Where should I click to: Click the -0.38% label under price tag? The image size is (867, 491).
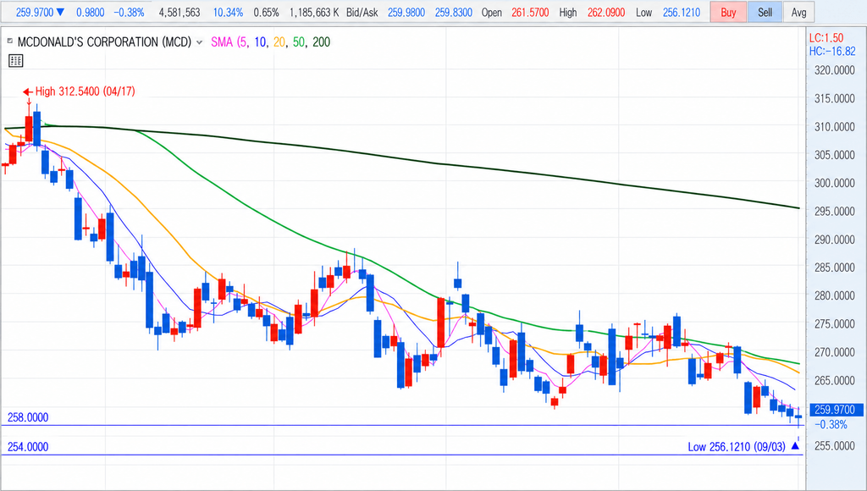831,425
